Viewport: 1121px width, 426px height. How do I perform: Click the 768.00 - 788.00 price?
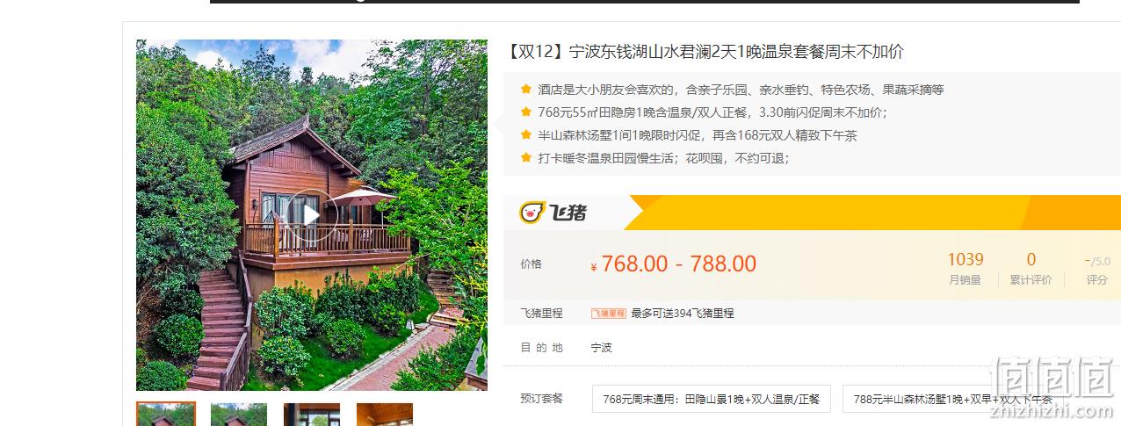tap(674, 264)
